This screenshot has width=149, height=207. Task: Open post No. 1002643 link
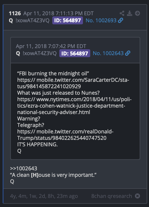point(108,53)
